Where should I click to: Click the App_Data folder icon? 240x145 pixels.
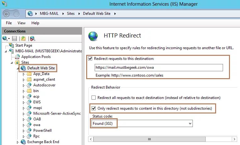tap(29, 74)
